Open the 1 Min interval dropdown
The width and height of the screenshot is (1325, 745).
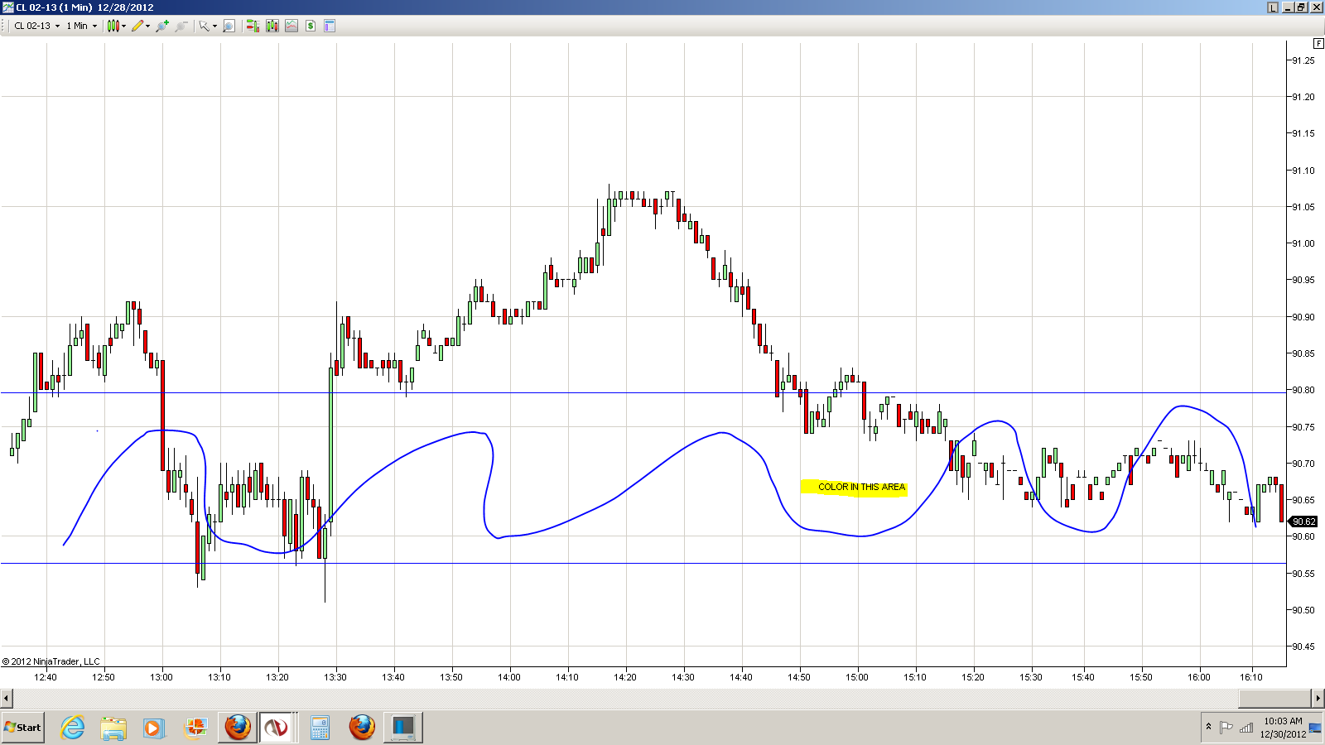tap(81, 26)
